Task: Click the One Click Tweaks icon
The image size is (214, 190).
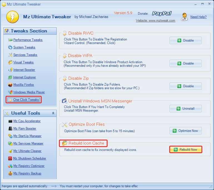Action: coord(10,100)
